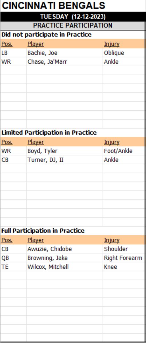This screenshot has width=146, height=343.
Task: Select the CINCINNATI BENGALS title cell
Action: pyautogui.click(x=73, y=6)
